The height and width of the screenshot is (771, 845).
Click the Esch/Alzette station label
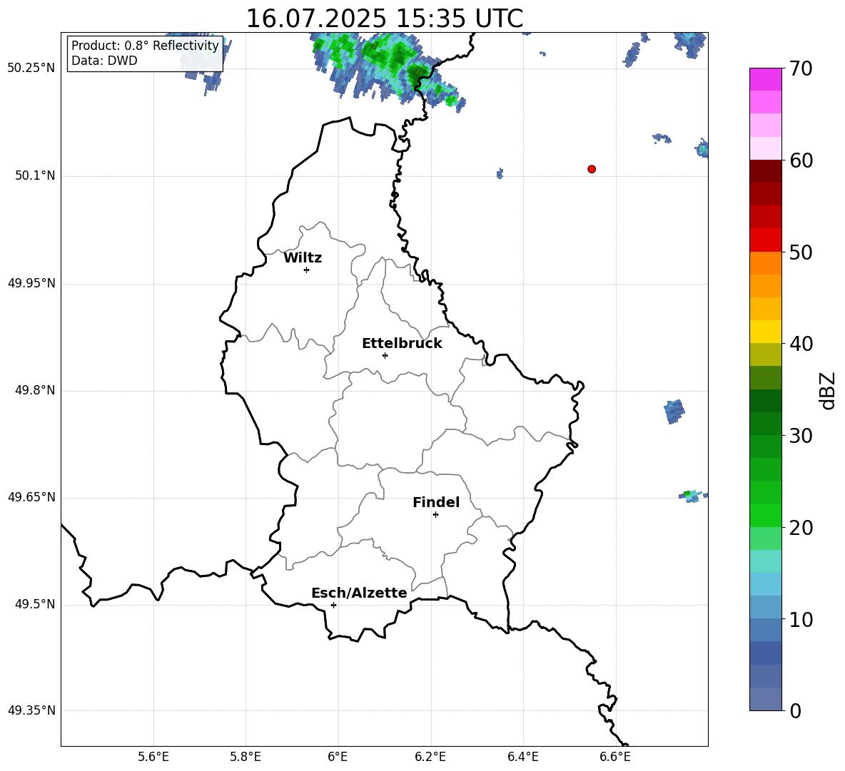359,593
